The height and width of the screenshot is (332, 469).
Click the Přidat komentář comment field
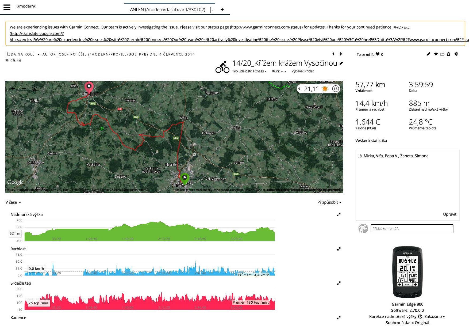tap(412, 229)
